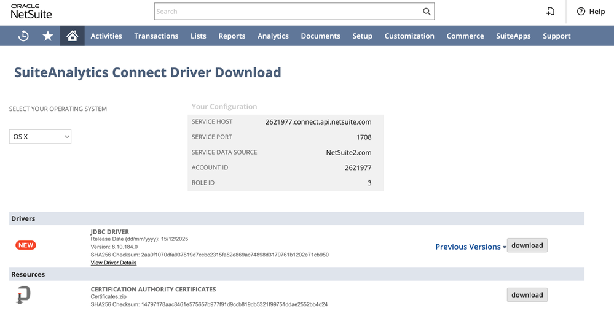Go to the Home dashboard icon
Screen dimensions: 614x327
click(x=72, y=36)
